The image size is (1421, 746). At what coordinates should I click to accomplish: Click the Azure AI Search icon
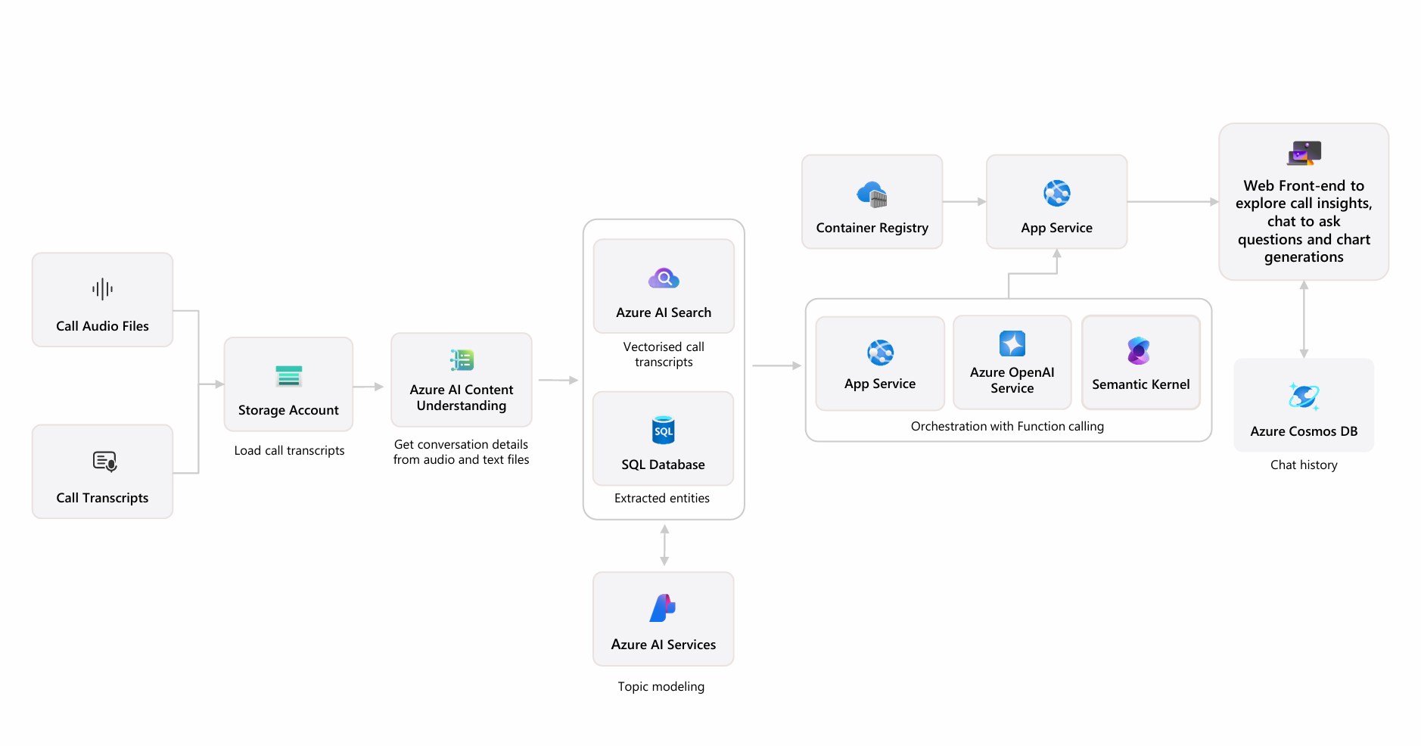[x=664, y=277]
